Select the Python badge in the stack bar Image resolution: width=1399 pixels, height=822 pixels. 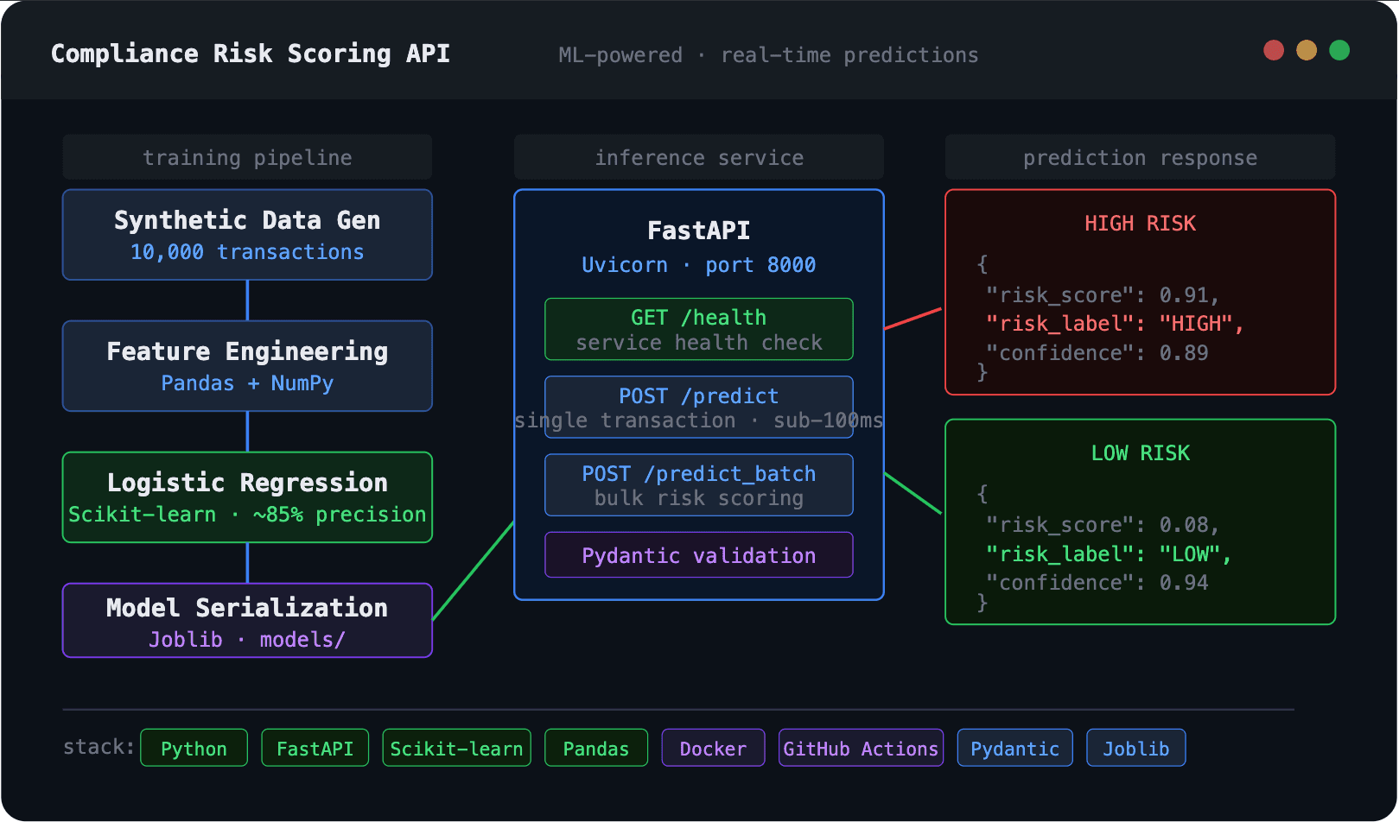pos(194,748)
